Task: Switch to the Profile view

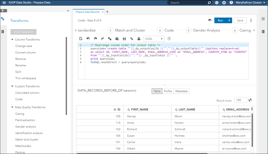Action: pyautogui.click(x=168, y=91)
